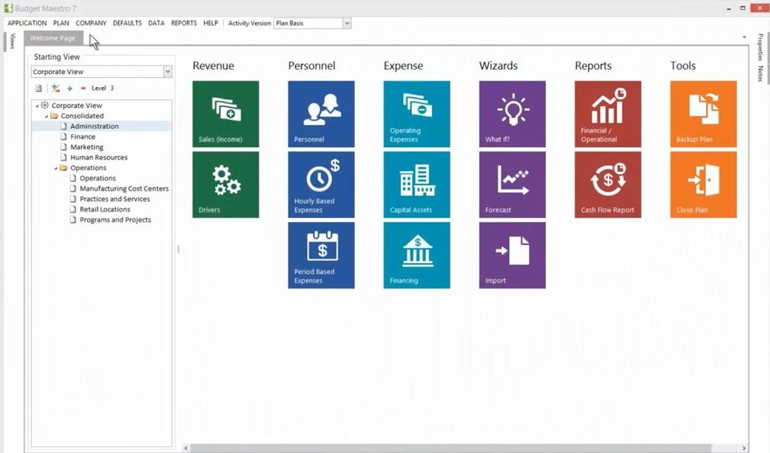Open the Drivers tile
Viewport: 770px width, 453px height.
pyautogui.click(x=226, y=185)
